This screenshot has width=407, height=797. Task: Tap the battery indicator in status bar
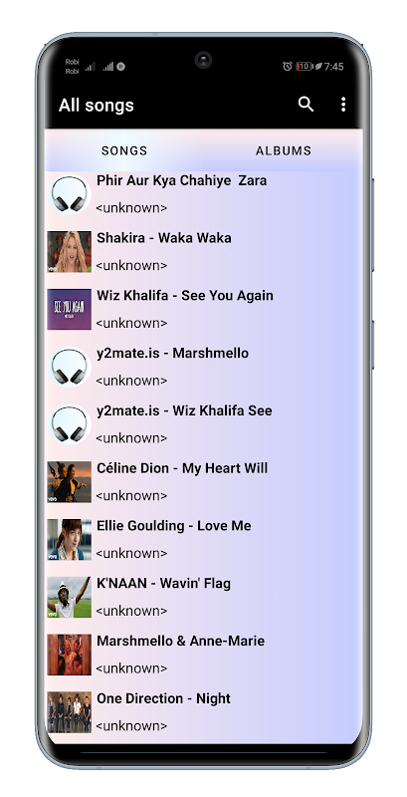click(x=304, y=66)
